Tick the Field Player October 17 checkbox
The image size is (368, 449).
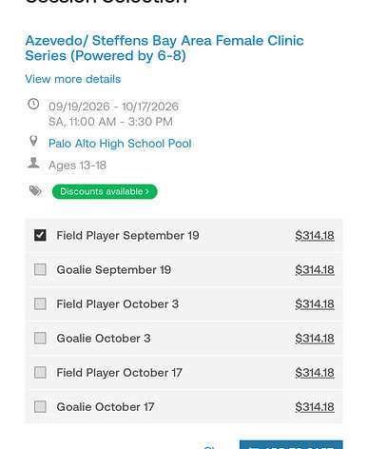pos(40,372)
